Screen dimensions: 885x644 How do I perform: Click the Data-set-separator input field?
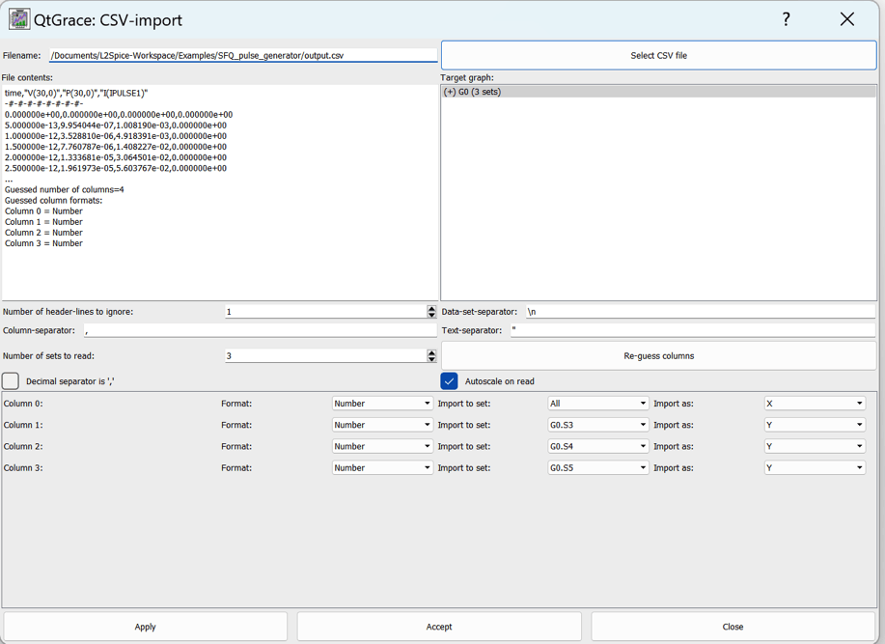tap(700, 312)
